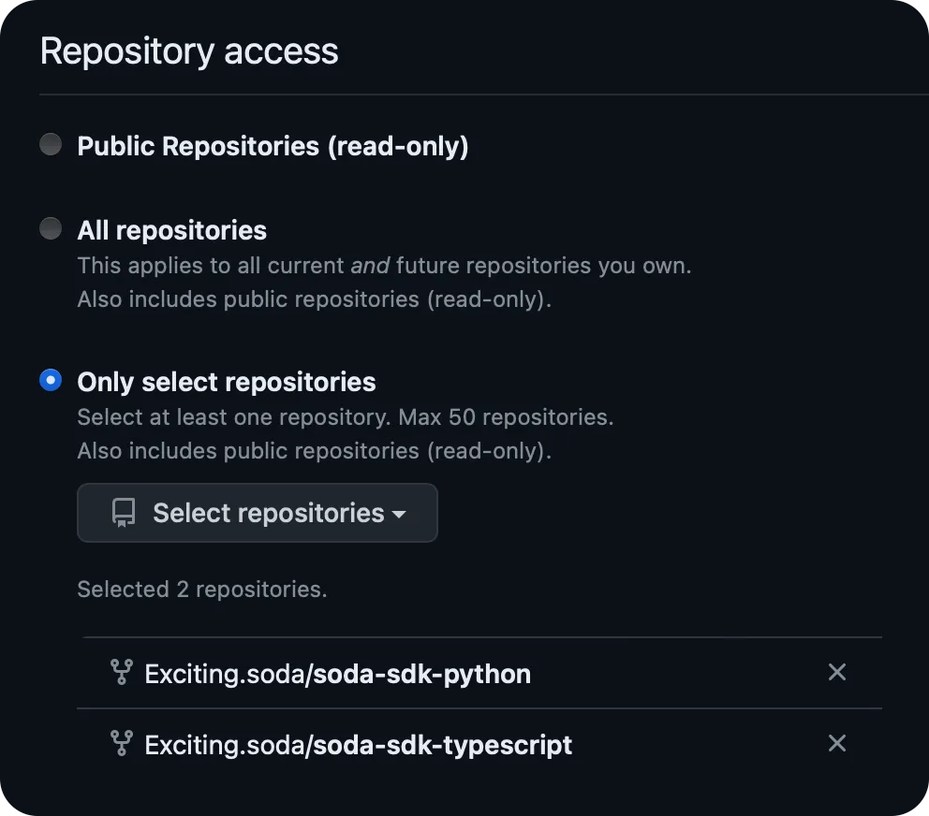Remove soda-sdk-python from selected repositories

(836, 672)
